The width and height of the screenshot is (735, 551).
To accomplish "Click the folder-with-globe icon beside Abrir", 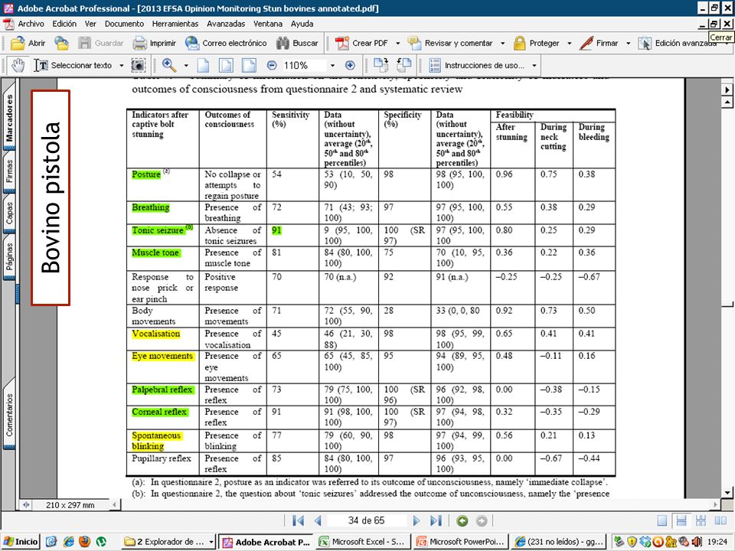I will (61, 43).
